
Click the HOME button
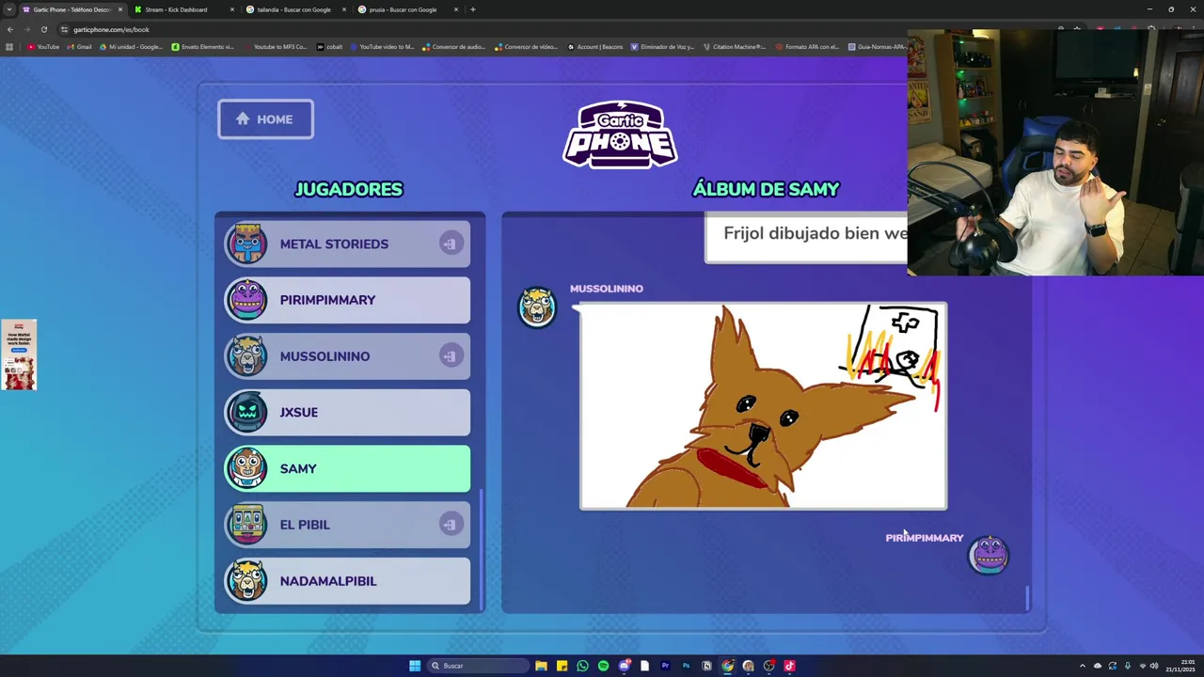click(265, 119)
